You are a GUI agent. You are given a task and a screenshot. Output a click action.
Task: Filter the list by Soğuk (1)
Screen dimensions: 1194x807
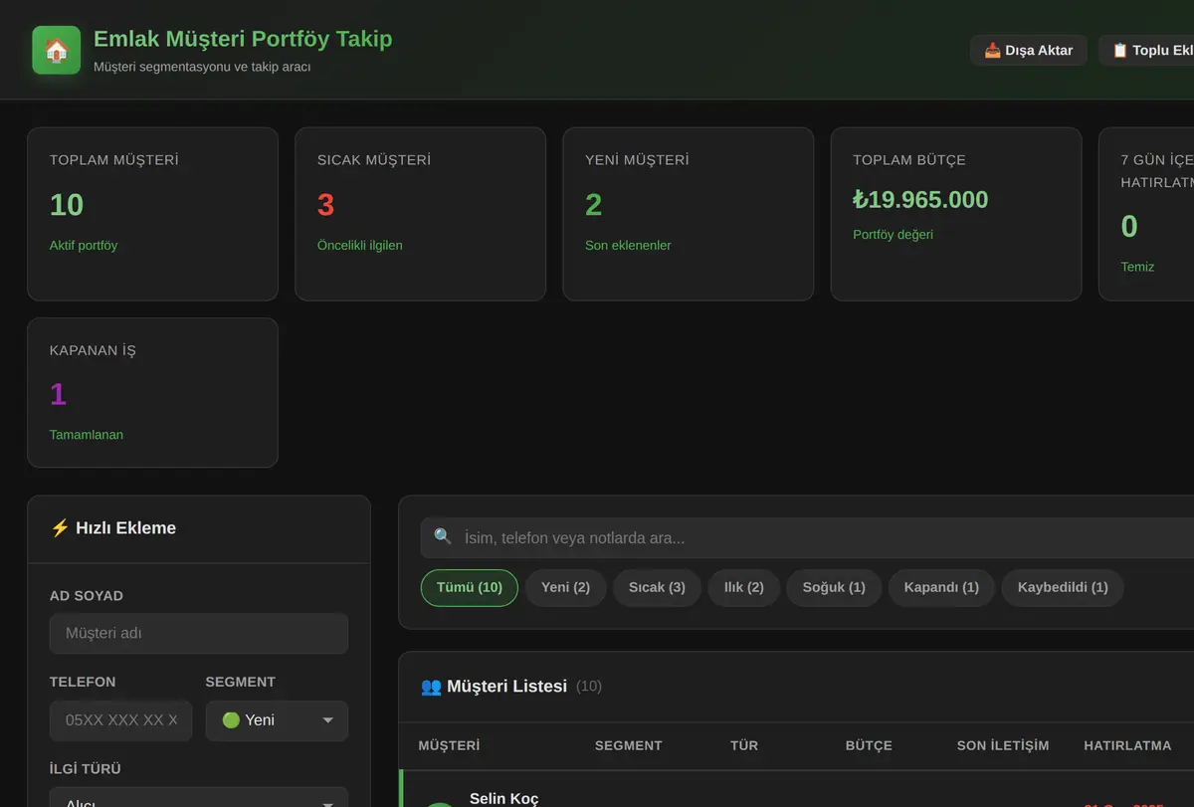click(x=834, y=587)
